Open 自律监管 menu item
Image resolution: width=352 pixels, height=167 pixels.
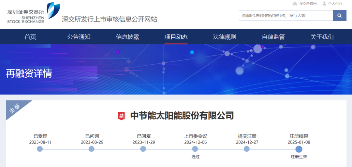click(x=273, y=37)
